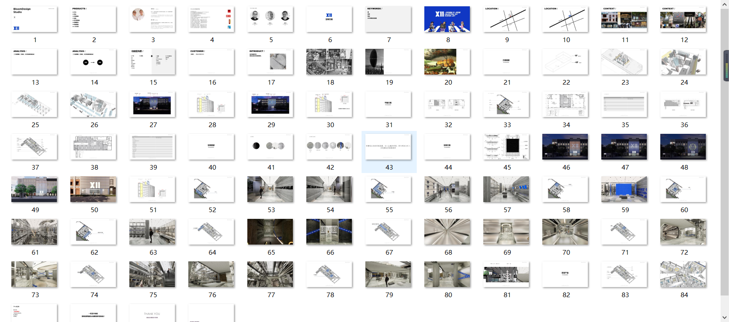Click highlighted slide 43 thumbnail
The image size is (729, 322).
click(388, 147)
